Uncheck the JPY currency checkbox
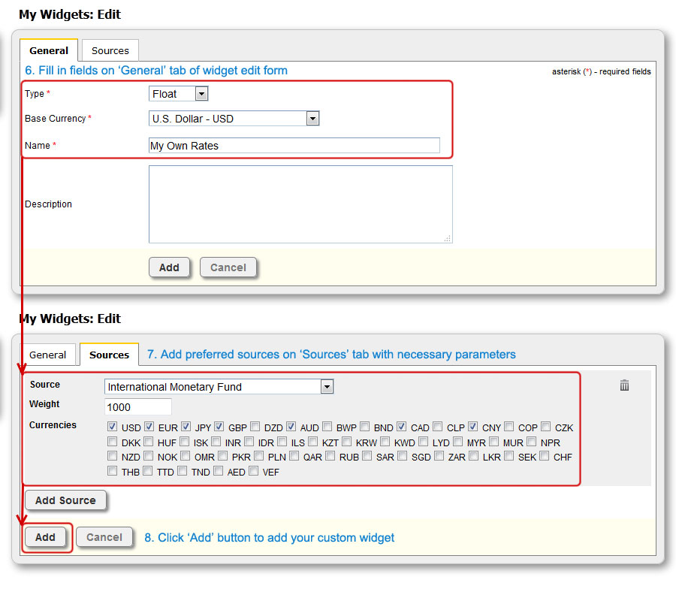The width and height of the screenshot is (676, 601). tap(186, 427)
